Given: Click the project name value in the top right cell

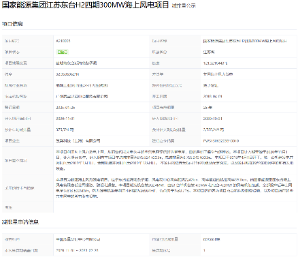Looking at the screenshot, I should (245, 41).
